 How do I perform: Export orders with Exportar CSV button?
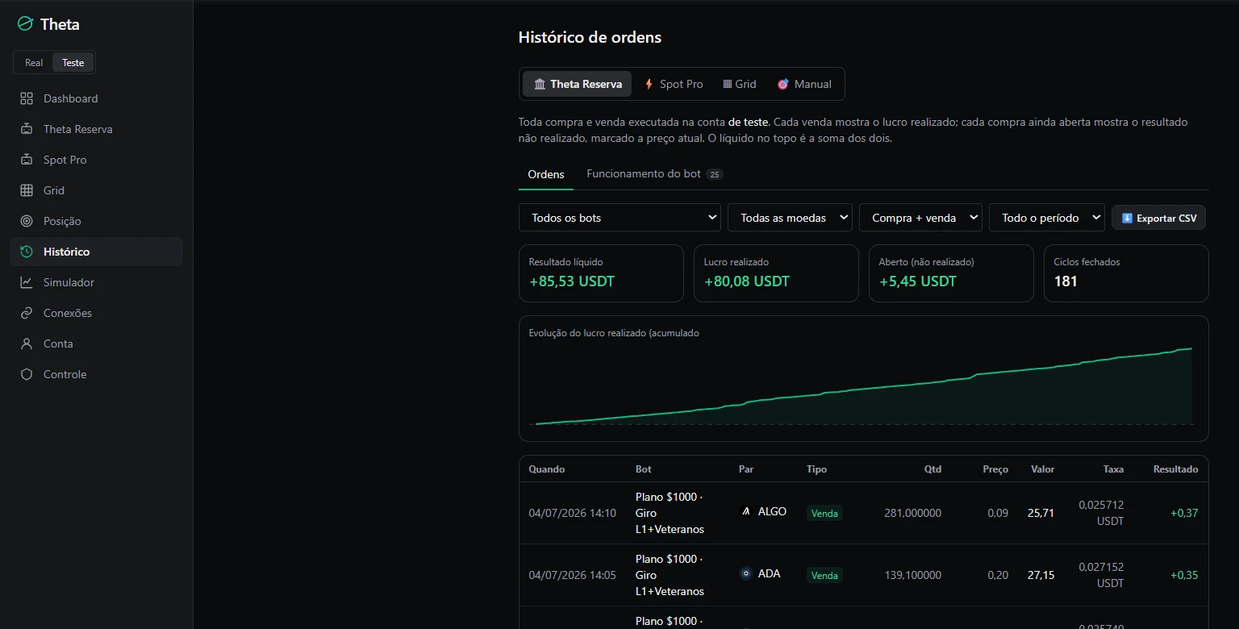(x=1159, y=218)
